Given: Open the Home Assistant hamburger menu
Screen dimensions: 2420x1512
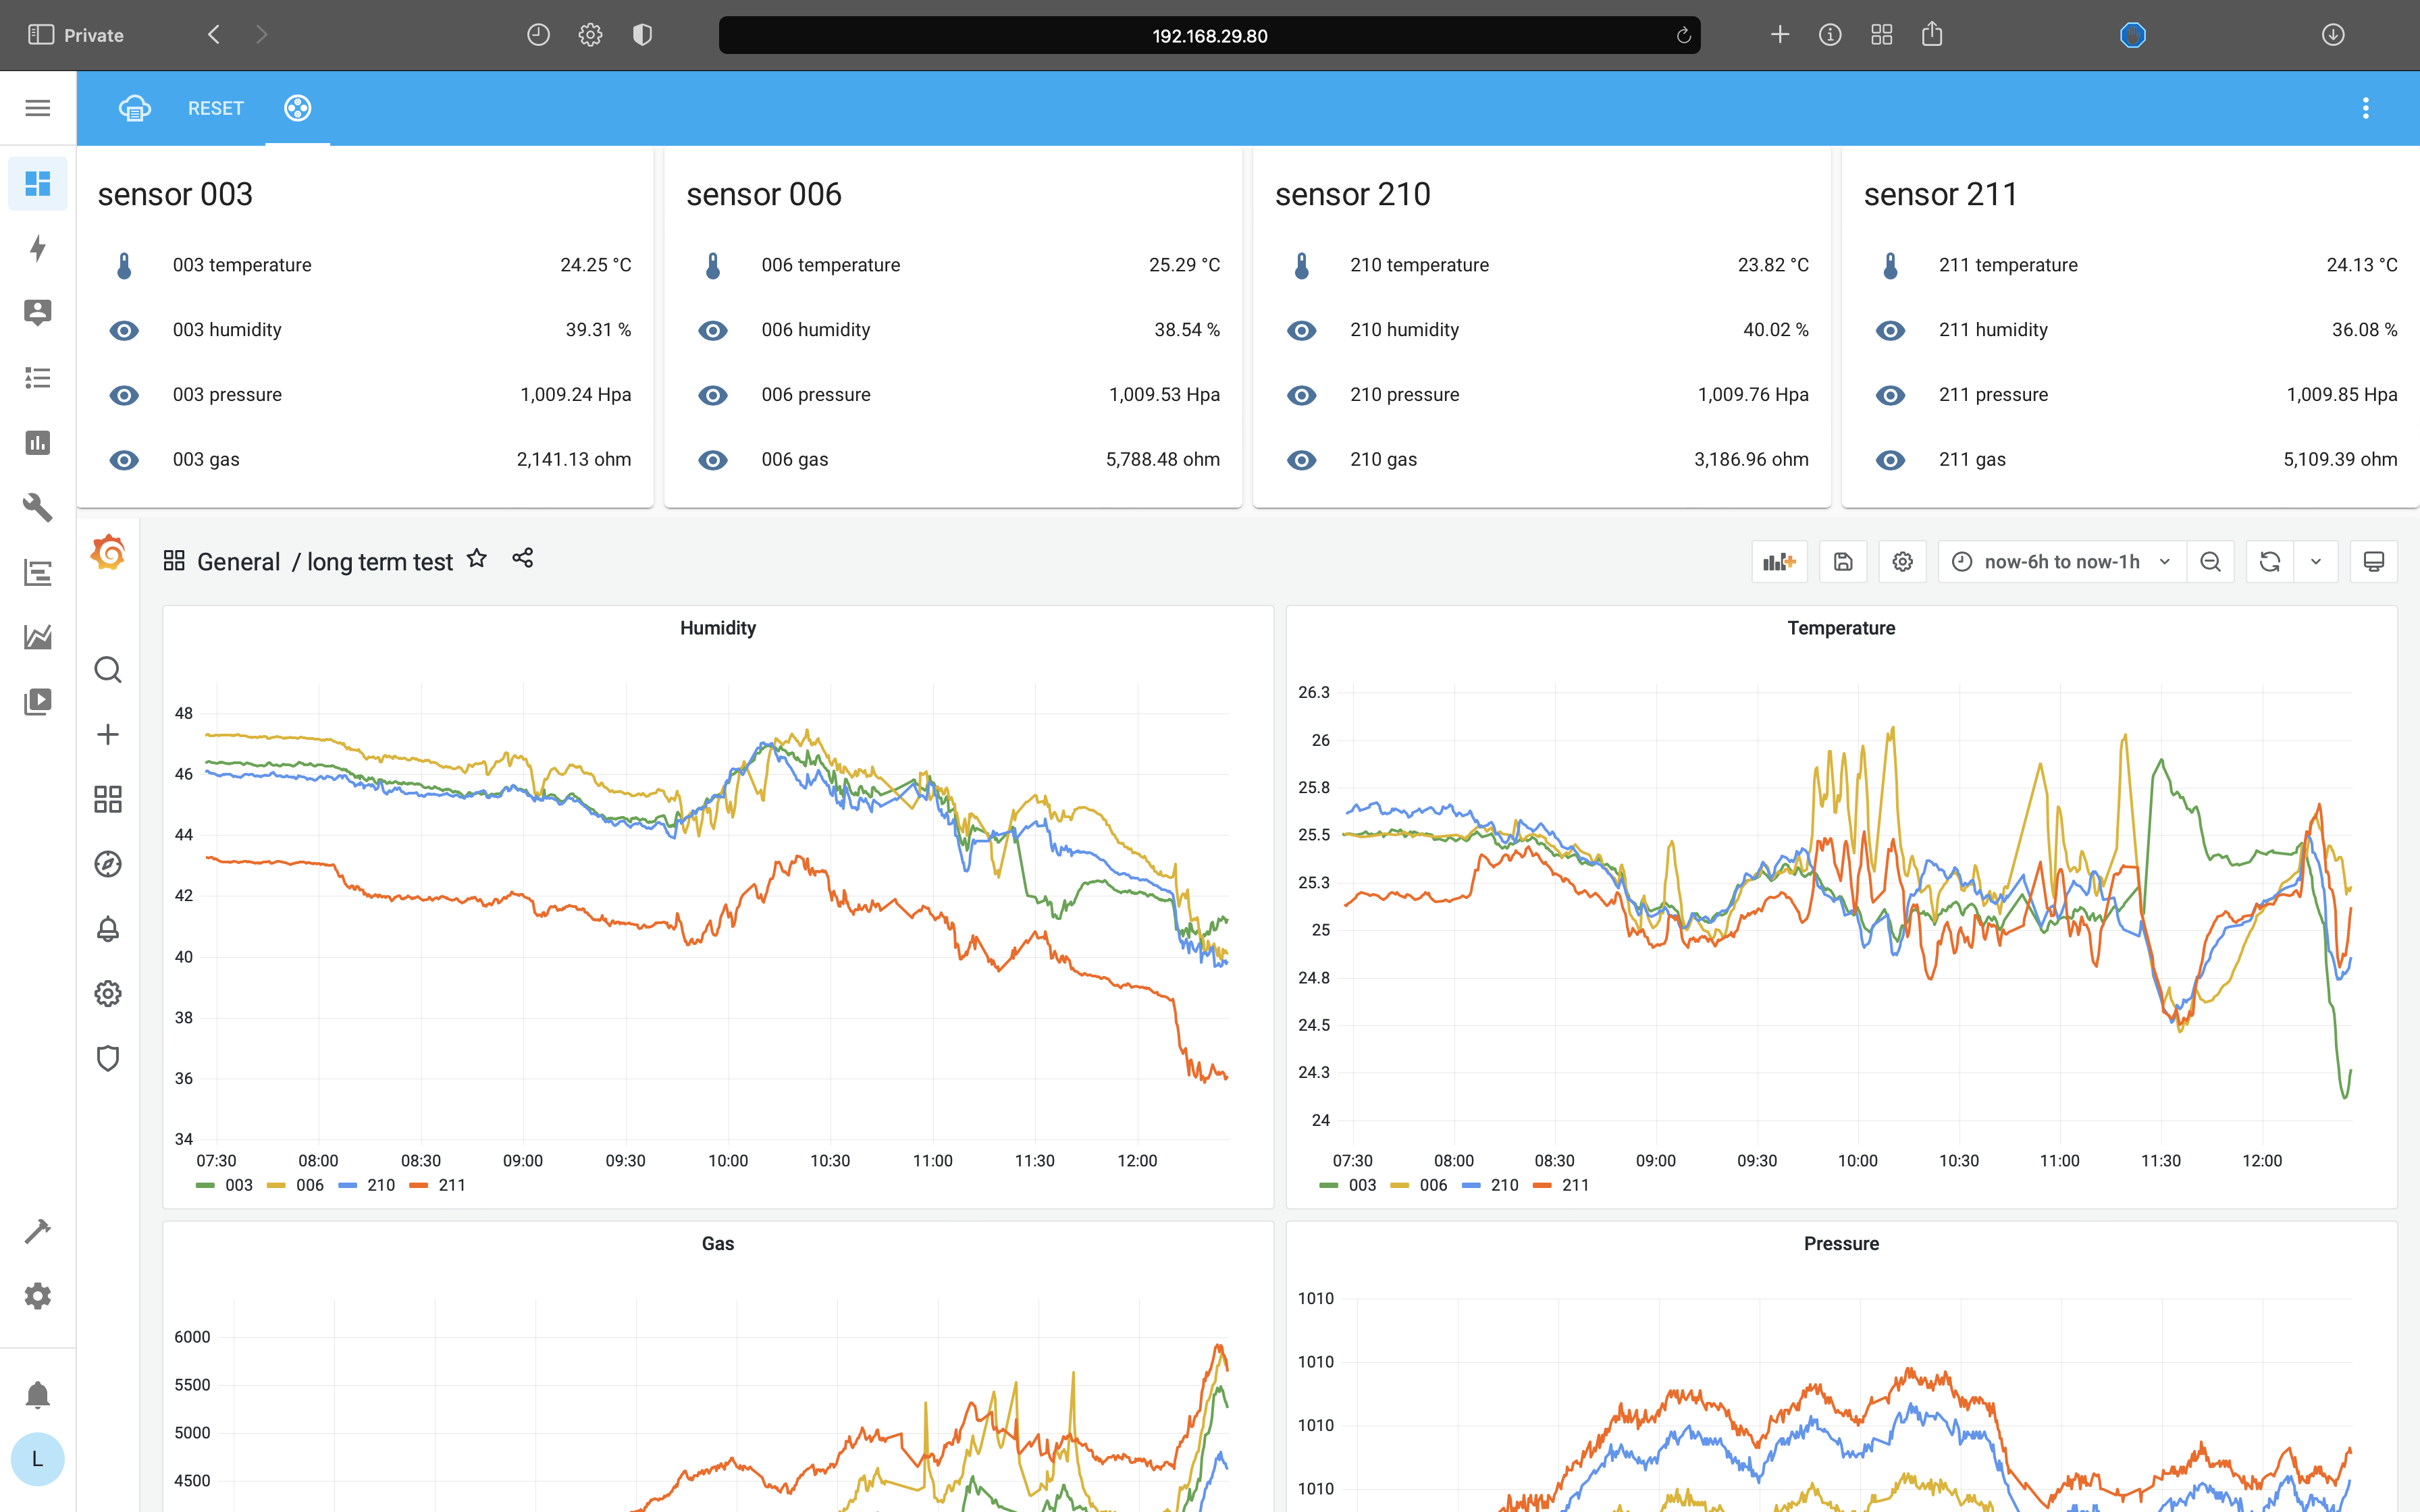Looking at the screenshot, I should click(38, 108).
